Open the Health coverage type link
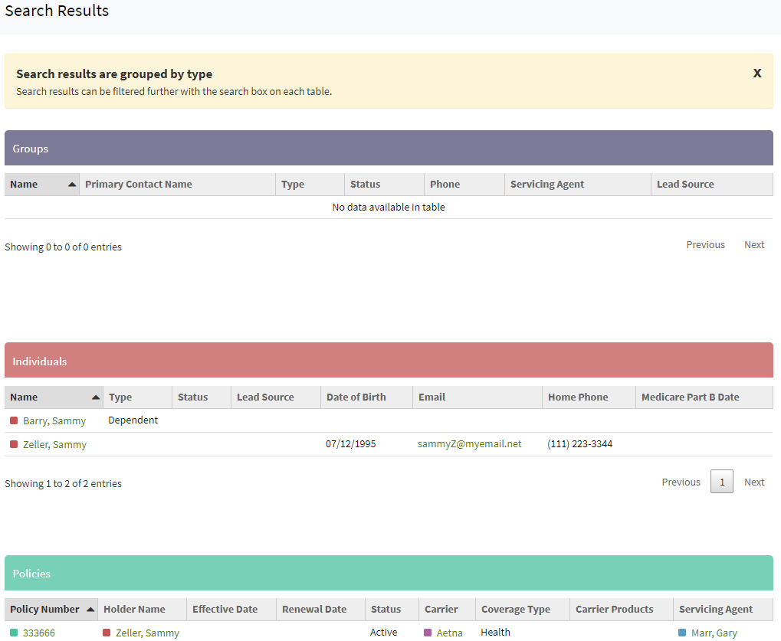The image size is (781, 641). pos(494,632)
